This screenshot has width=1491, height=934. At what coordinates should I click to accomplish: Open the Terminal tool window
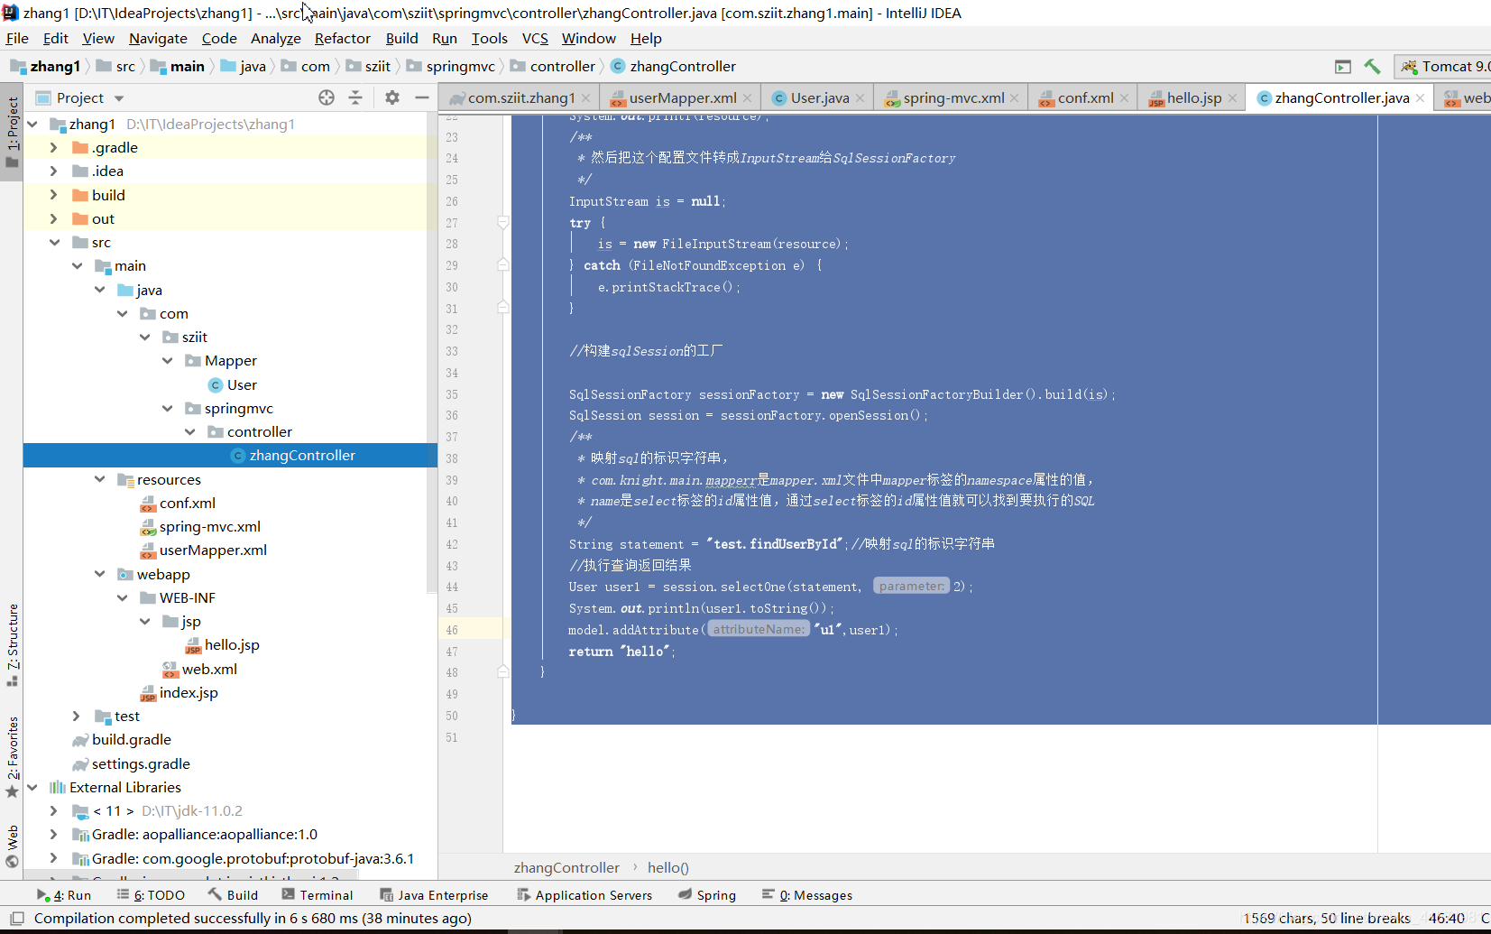[317, 894]
